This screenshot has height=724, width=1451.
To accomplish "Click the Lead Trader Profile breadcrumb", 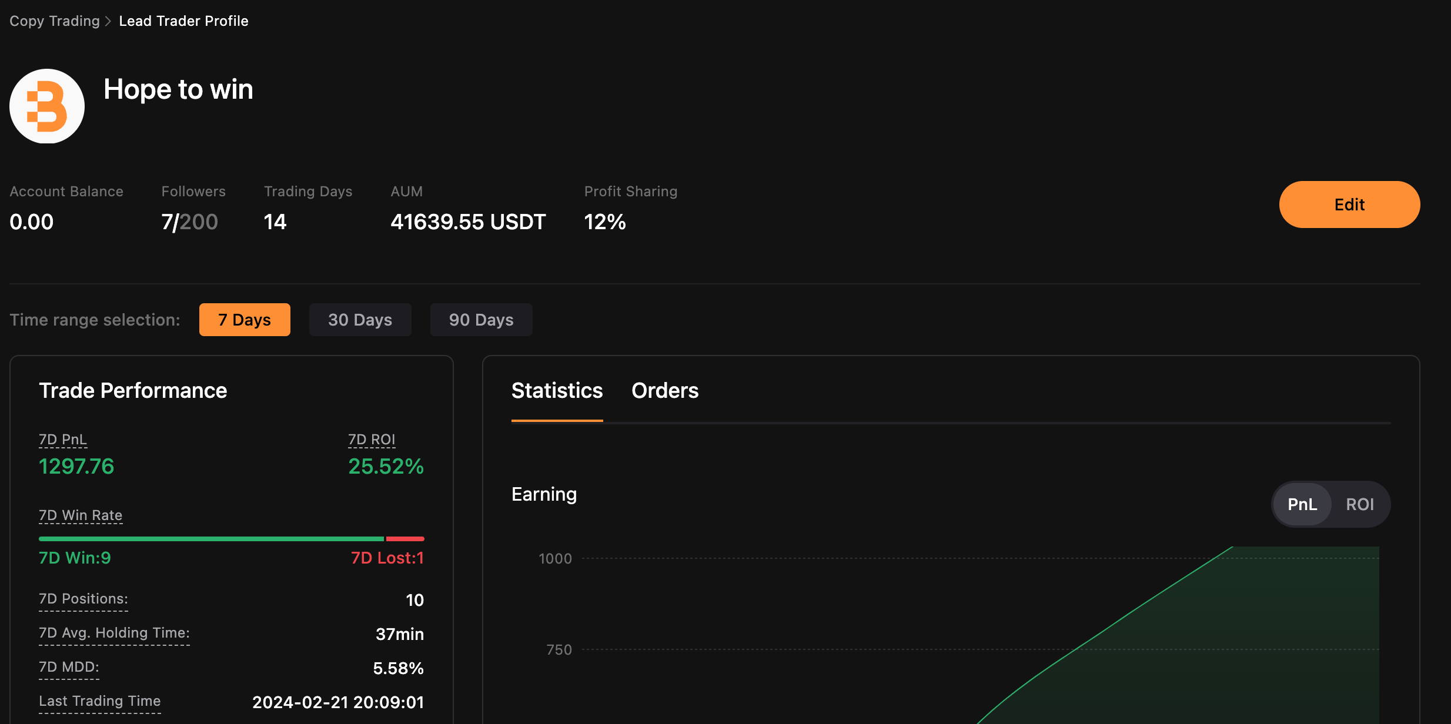I will pyautogui.click(x=183, y=21).
